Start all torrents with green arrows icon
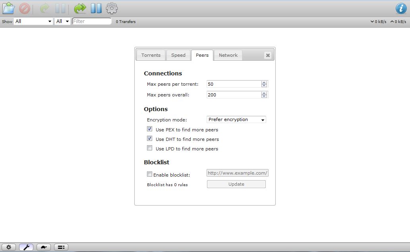This screenshot has height=252, width=410. [80, 8]
